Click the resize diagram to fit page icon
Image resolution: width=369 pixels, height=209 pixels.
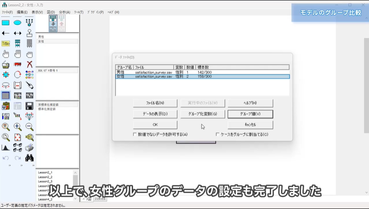click(x=17, y=137)
